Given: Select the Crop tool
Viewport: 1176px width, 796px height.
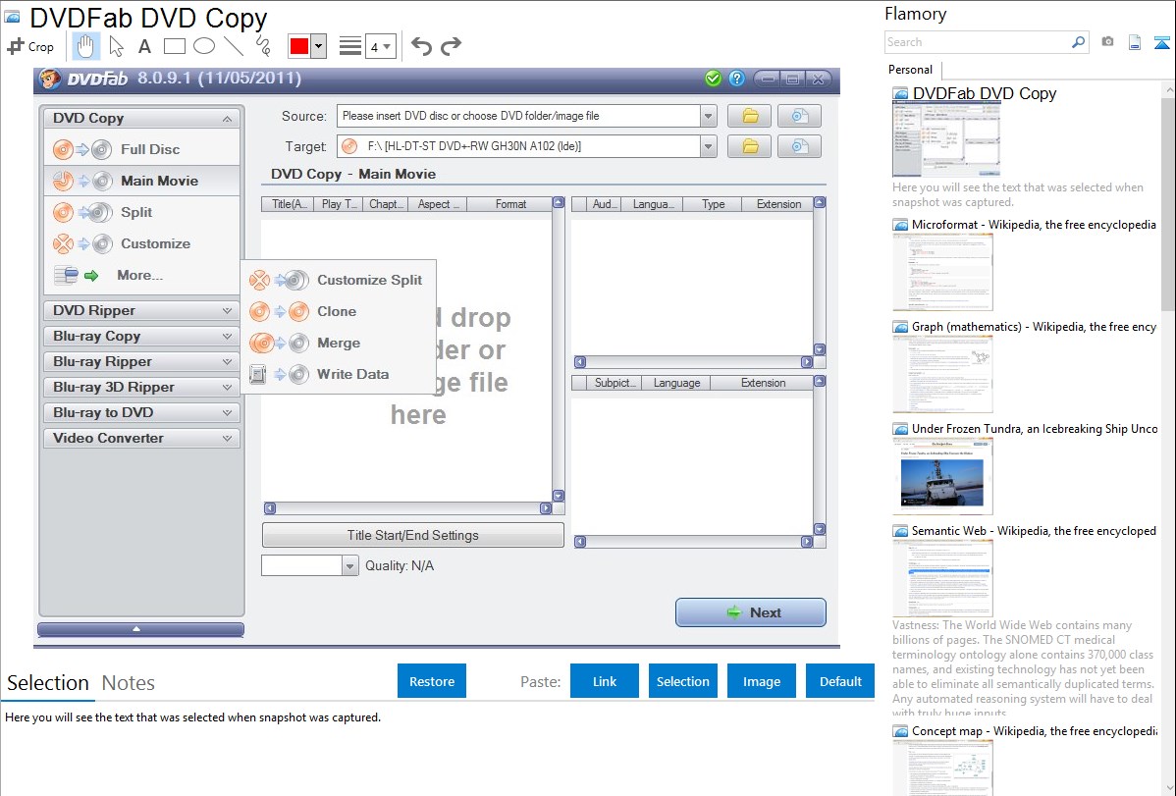Looking at the screenshot, I should tap(30, 46).
